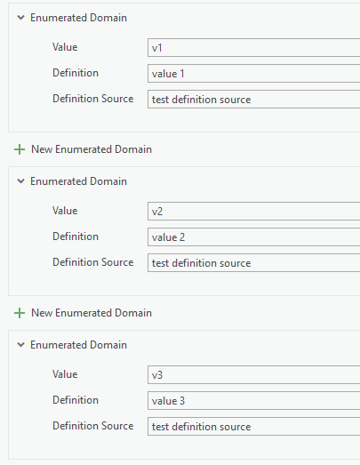Collapse the Enumerated Domain section containing v2
Image resolution: width=360 pixels, height=465 pixels.
click(20, 180)
